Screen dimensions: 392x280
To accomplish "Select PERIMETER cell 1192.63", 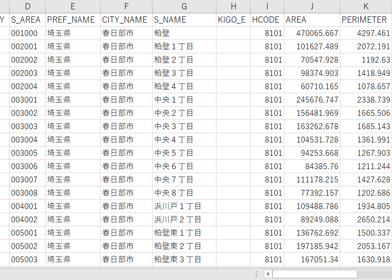I will point(366,60).
